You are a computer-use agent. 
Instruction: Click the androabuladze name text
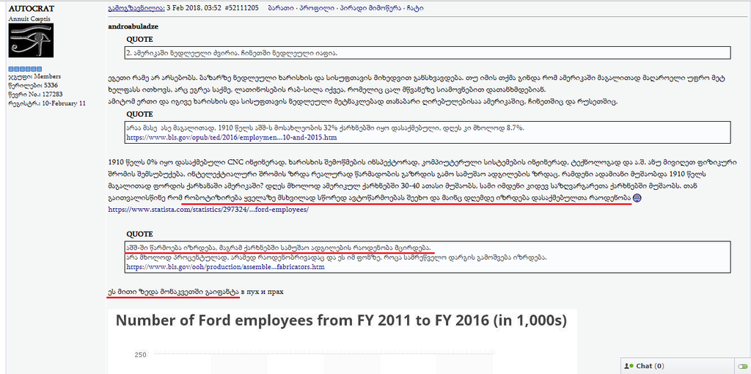tap(133, 26)
